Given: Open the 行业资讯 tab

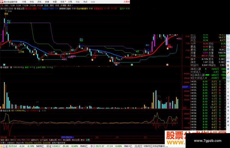Looking at the screenshot, I should pyautogui.click(x=38, y=143).
